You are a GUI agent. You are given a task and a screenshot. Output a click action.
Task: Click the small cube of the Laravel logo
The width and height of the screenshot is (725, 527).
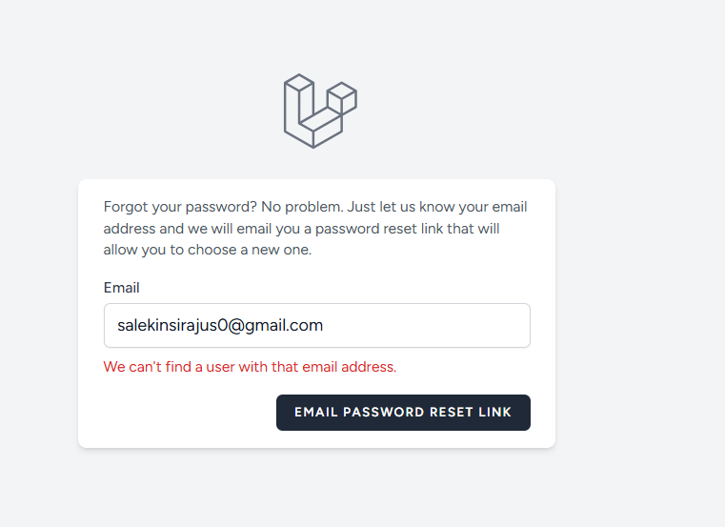tap(342, 96)
